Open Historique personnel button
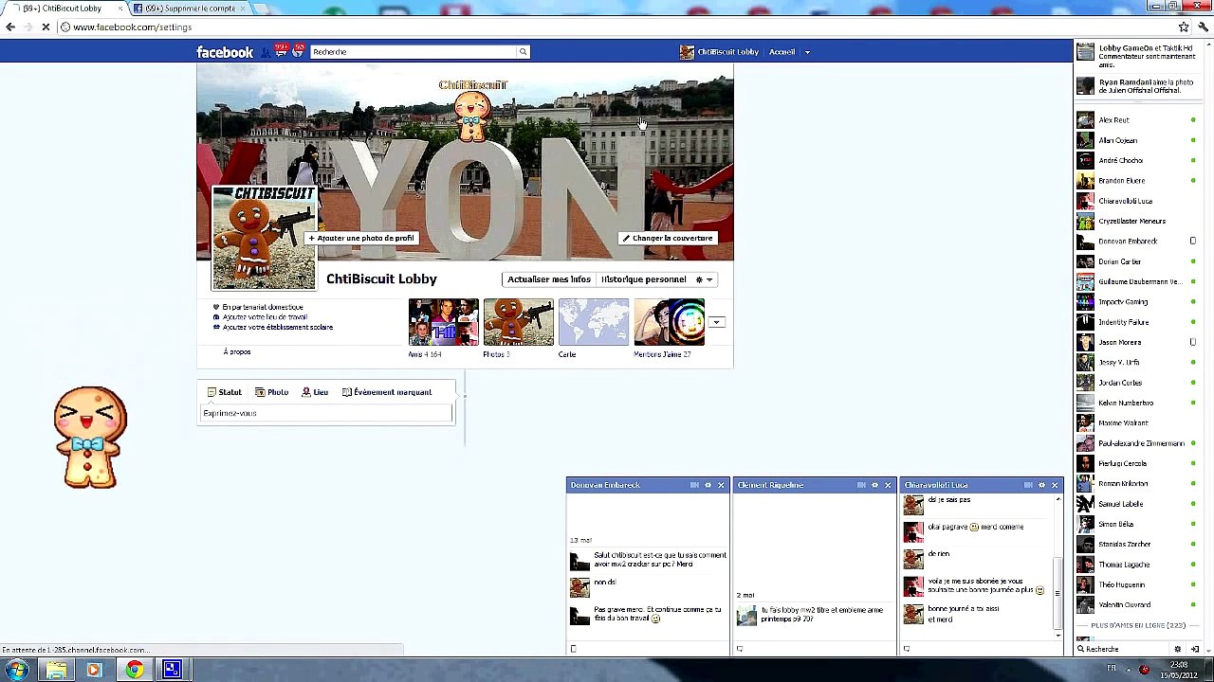This screenshot has height=682, width=1214. pyautogui.click(x=643, y=279)
